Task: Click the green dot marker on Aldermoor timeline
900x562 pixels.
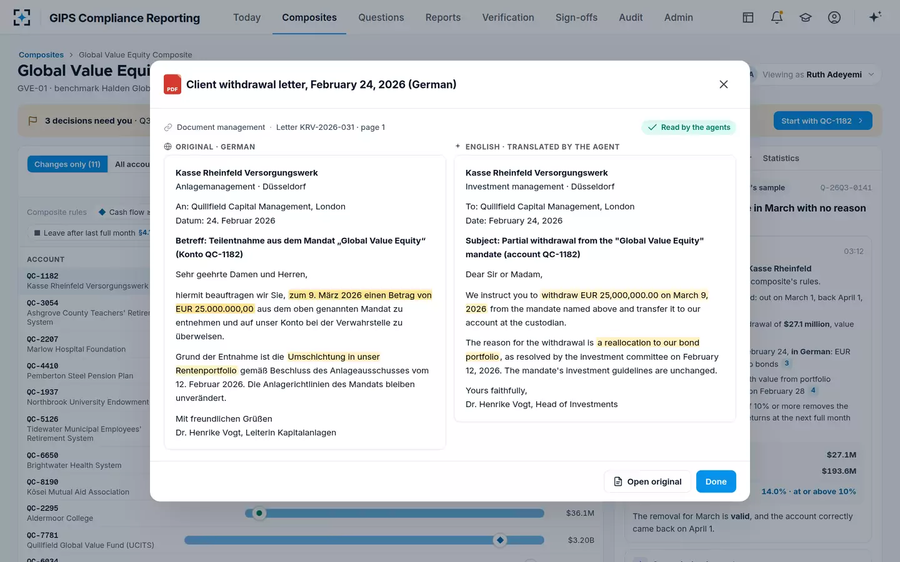Action: click(x=259, y=513)
